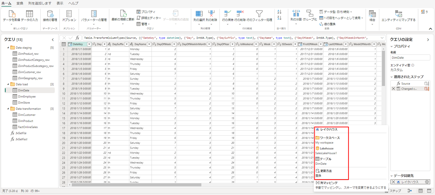Open the DayName column filter dropdown
The height and width of the screenshot is (195, 435).
tap(149, 44)
